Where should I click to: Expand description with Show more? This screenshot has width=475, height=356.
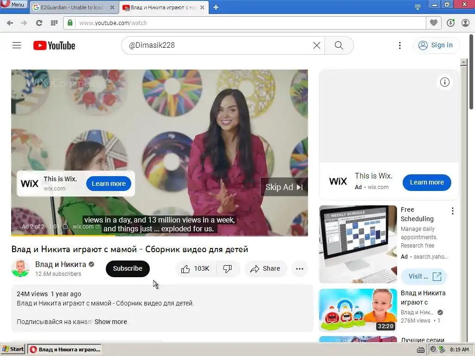coord(110,322)
